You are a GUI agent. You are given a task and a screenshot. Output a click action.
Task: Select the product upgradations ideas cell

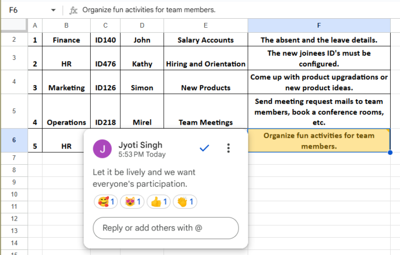pos(319,82)
